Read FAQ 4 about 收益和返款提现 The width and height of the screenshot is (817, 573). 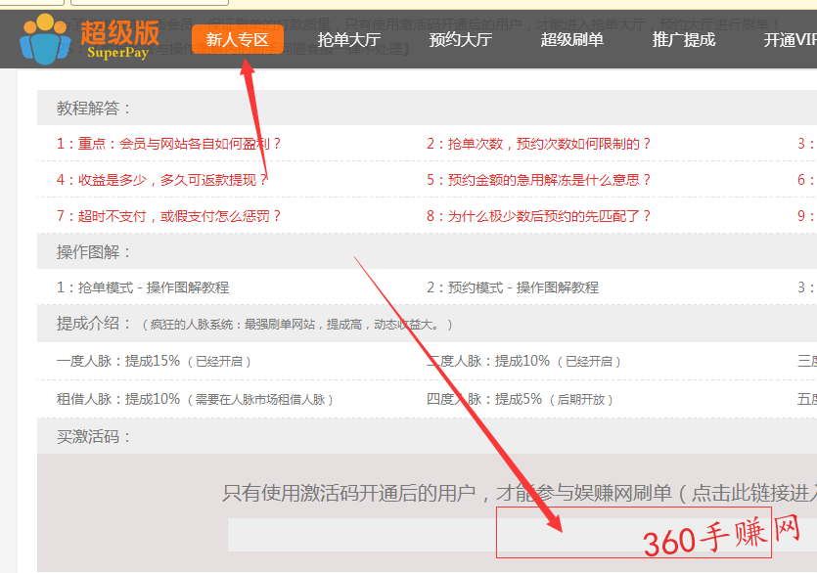[162, 180]
